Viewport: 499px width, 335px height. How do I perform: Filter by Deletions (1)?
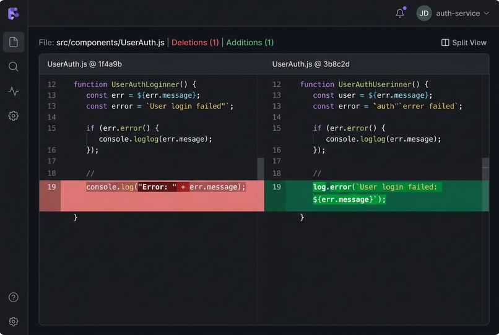pyautogui.click(x=195, y=43)
